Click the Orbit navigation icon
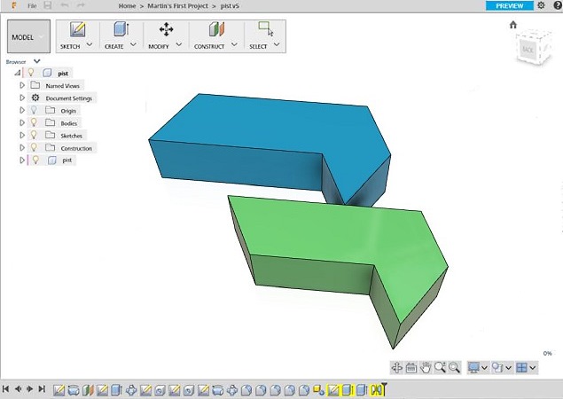The height and width of the screenshot is (399, 563). pyautogui.click(x=397, y=367)
